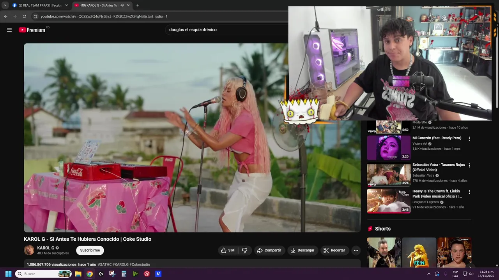Open the YouTube hamburger guide menu
Viewport: 499px width, 280px height.
tap(9, 30)
